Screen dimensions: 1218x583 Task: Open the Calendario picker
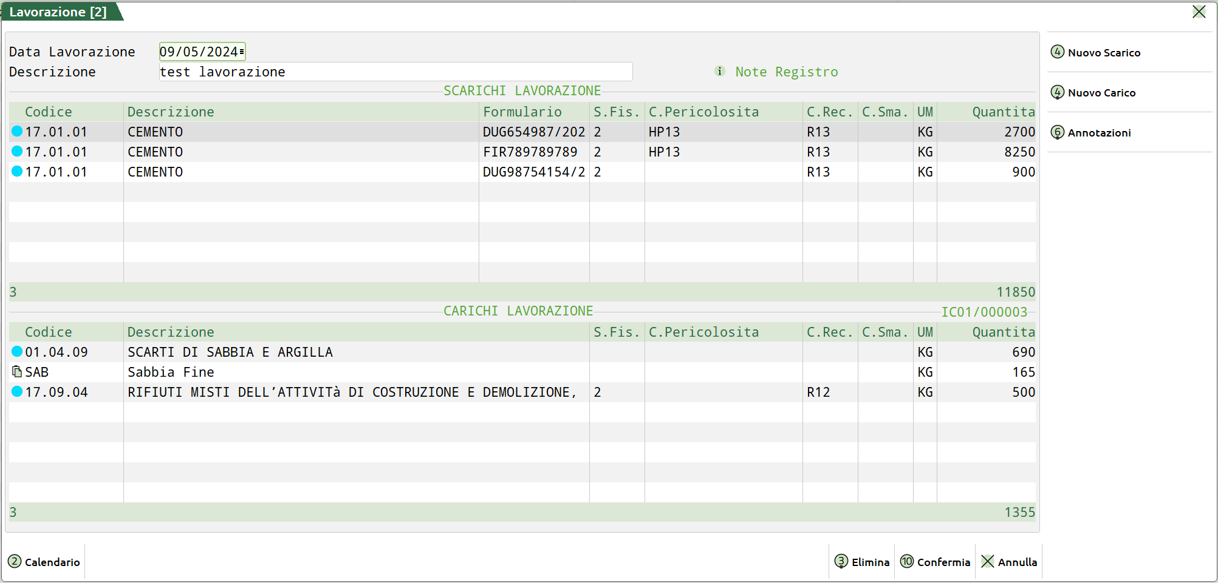click(44, 562)
